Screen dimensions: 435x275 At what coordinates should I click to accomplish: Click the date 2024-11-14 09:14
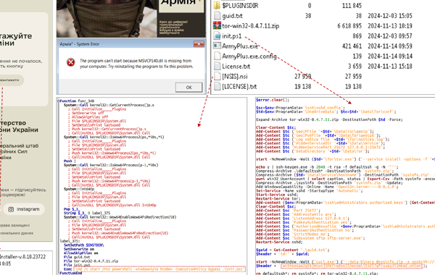point(390,56)
